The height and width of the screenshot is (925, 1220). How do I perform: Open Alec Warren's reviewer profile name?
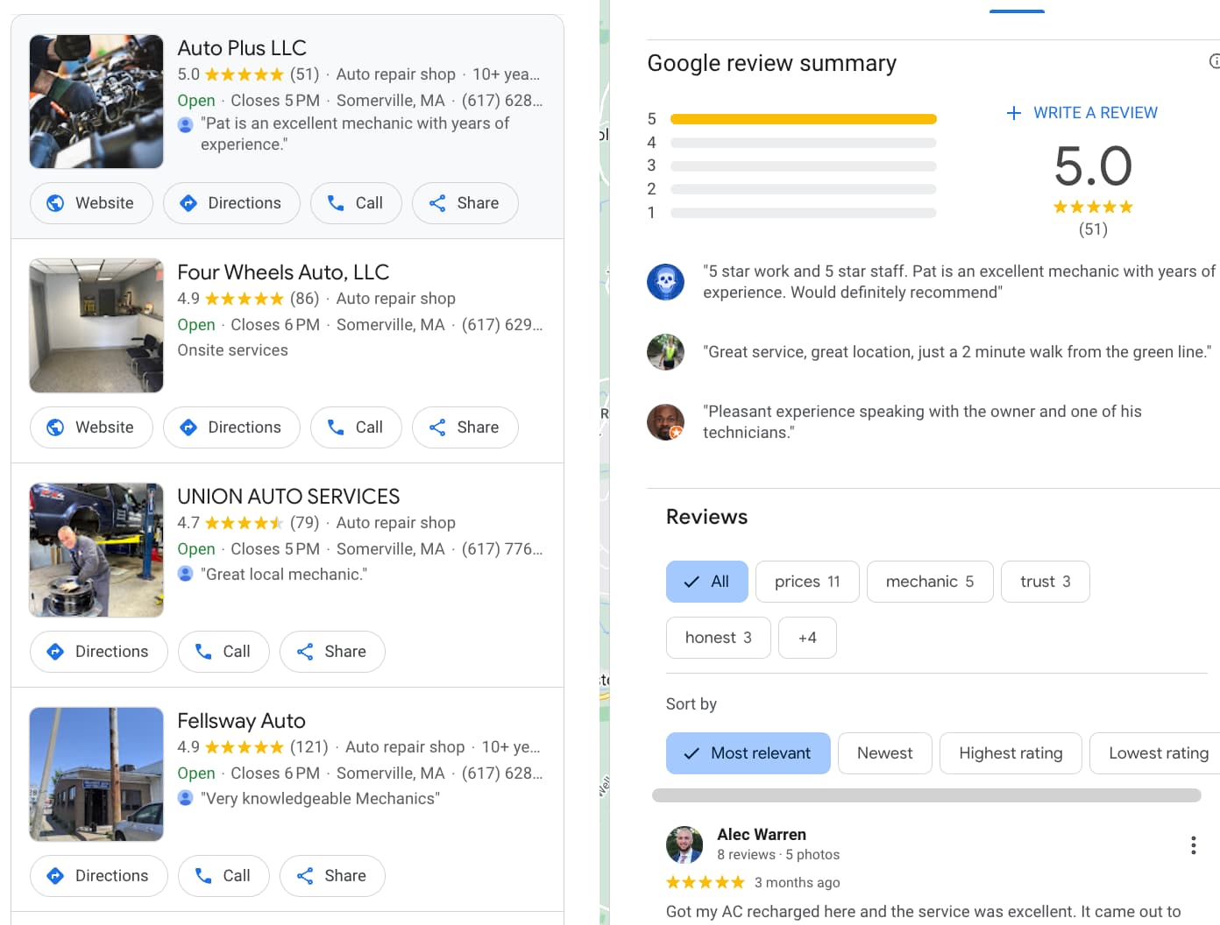tap(762, 835)
